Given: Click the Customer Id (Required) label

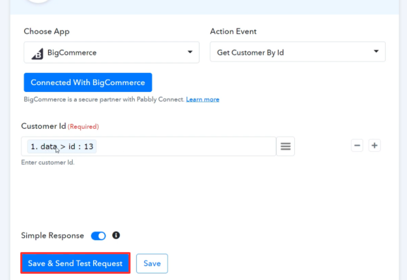Looking at the screenshot, I should [60, 126].
